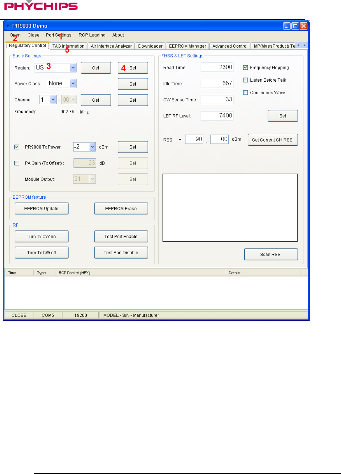Image resolution: width=341 pixels, height=474 pixels.
Task: Click the PR9000 Demo title bar icon
Action: tap(8, 26)
